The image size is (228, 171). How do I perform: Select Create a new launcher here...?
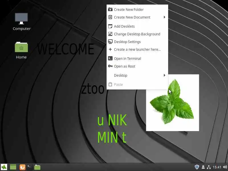137,49
